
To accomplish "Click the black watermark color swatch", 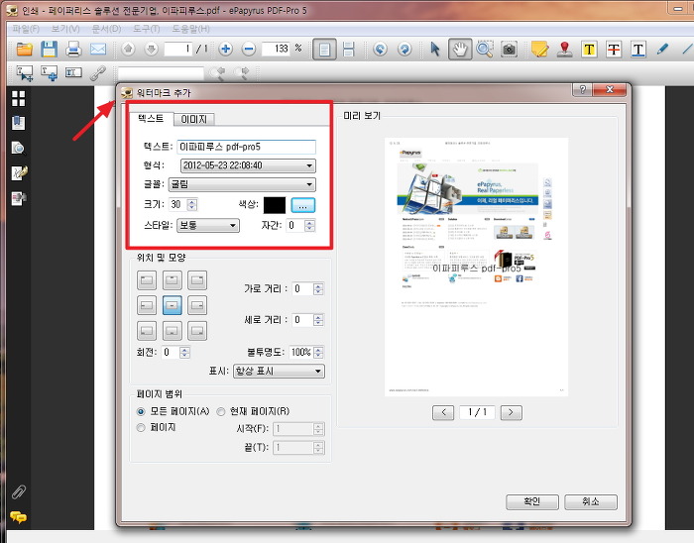I will (x=275, y=206).
